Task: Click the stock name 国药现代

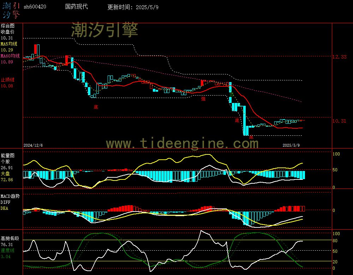Action: (x=77, y=6)
